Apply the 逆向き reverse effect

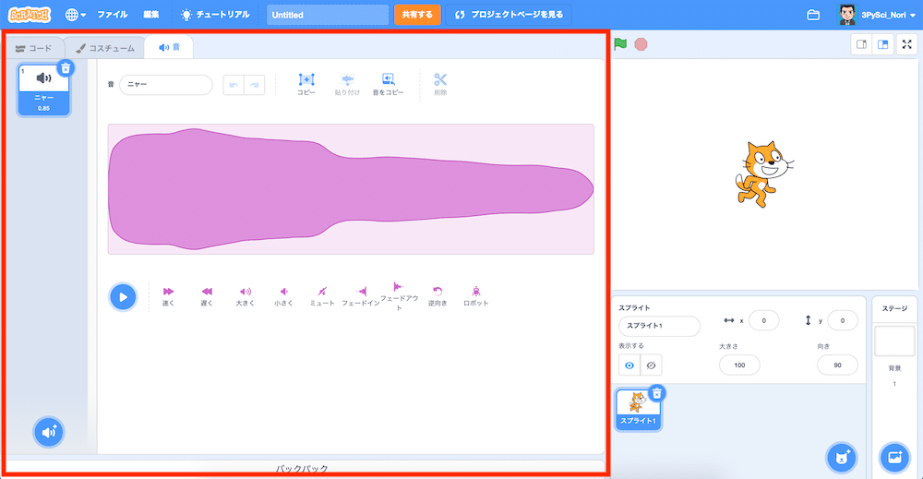[x=438, y=296]
